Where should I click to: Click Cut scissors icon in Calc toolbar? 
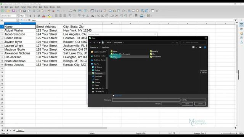coord(34,11)
